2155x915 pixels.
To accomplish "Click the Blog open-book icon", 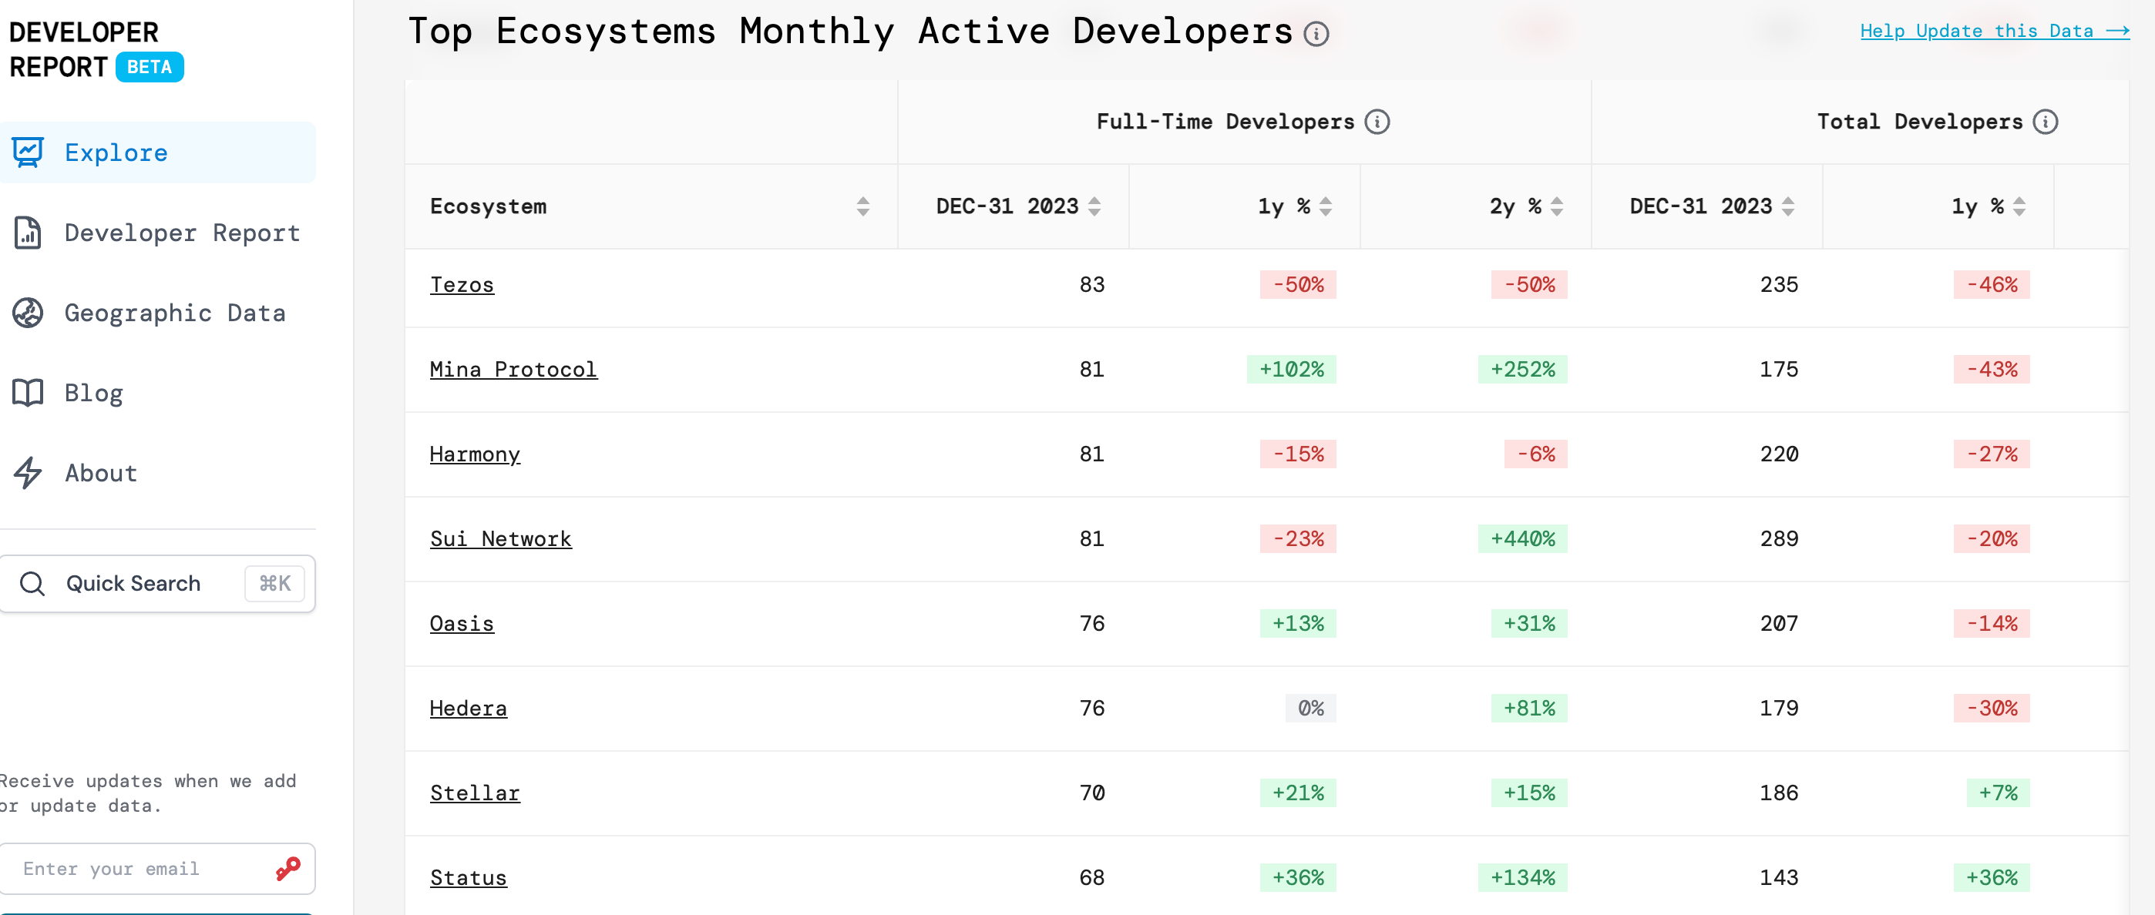I will (28, 393).
